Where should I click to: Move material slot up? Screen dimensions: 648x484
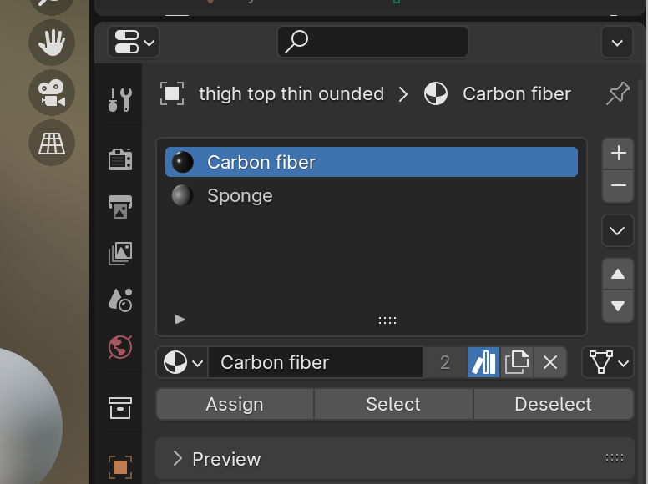tap(618, 274)
